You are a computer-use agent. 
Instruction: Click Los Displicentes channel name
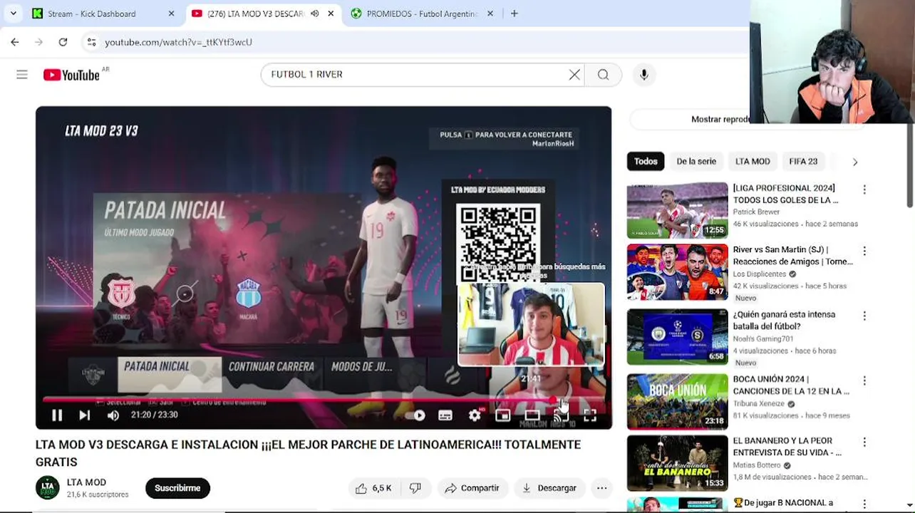[760, 274]
